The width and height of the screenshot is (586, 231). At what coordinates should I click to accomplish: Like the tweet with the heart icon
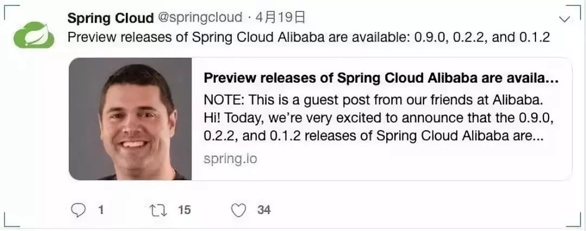tap(239, 210)
